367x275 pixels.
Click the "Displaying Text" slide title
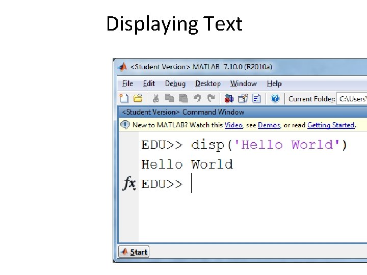[174, 23]
